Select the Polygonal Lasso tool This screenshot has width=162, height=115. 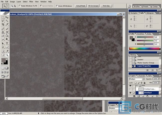point(3,21)
